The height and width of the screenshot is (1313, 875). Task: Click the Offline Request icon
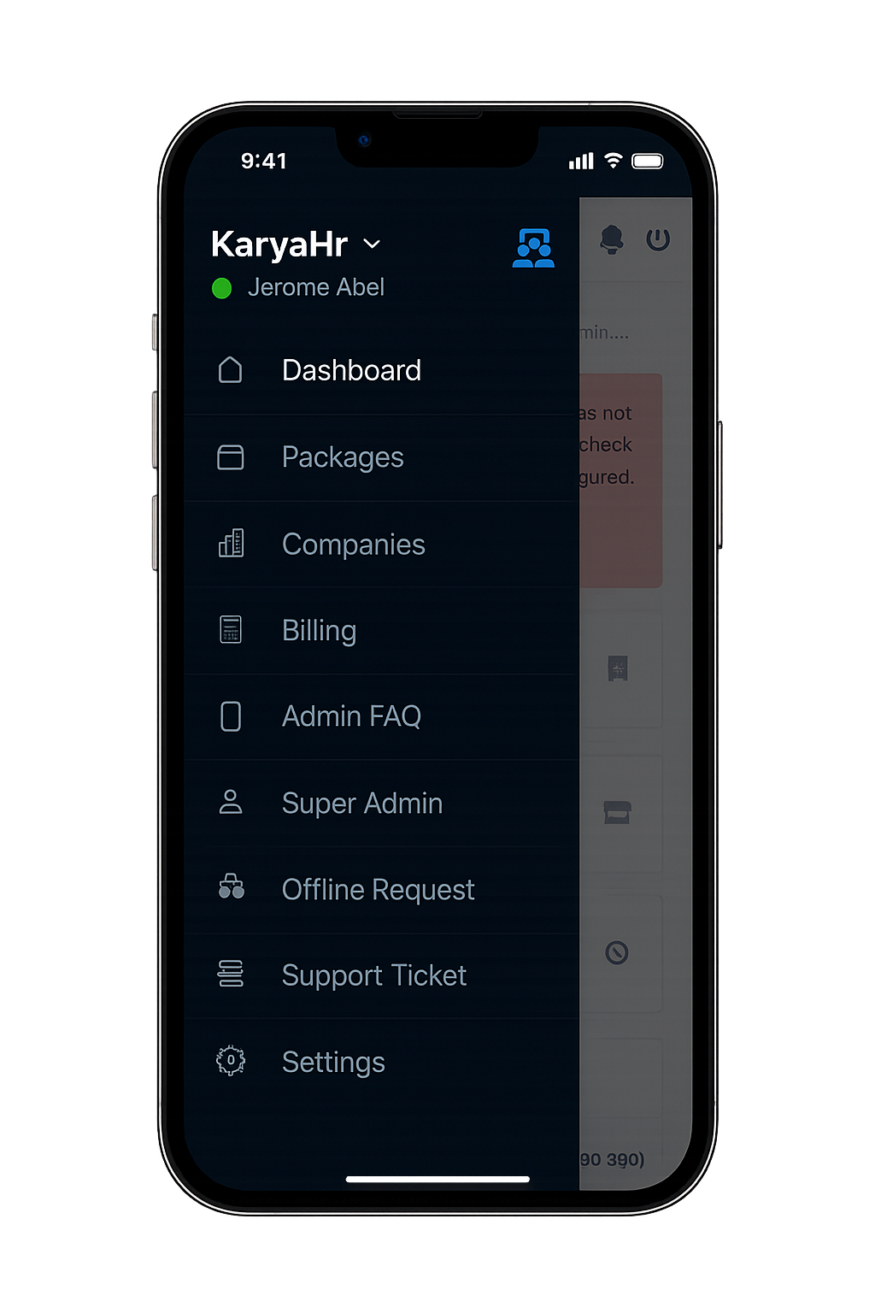click(231, 887)
